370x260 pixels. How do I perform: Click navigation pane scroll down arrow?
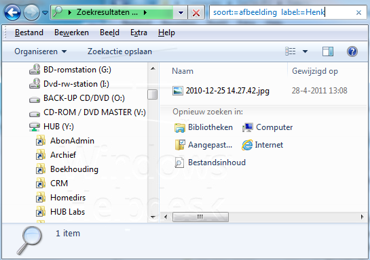point(153,217)
